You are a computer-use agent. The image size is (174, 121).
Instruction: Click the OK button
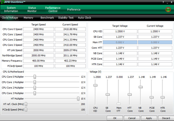tap(115, 118)
